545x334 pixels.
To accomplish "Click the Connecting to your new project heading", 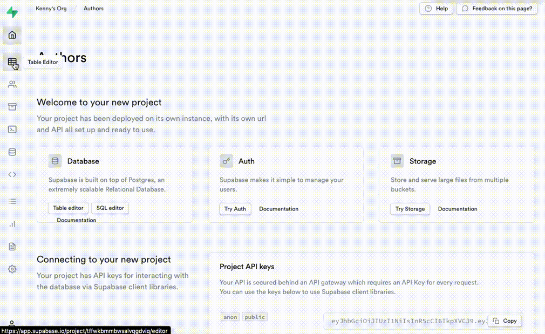I will pyautogui.click(x=104, y=260).
